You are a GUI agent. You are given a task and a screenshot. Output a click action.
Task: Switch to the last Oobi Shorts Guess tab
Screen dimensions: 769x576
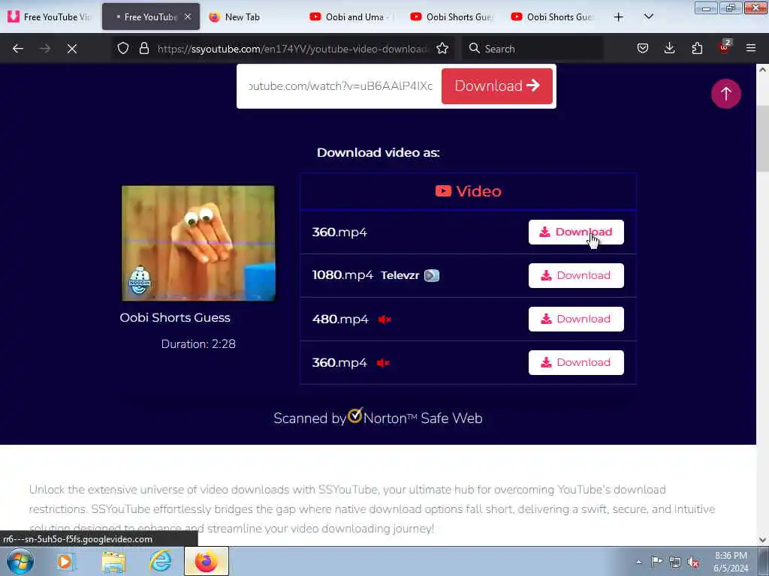coord(552,16)
